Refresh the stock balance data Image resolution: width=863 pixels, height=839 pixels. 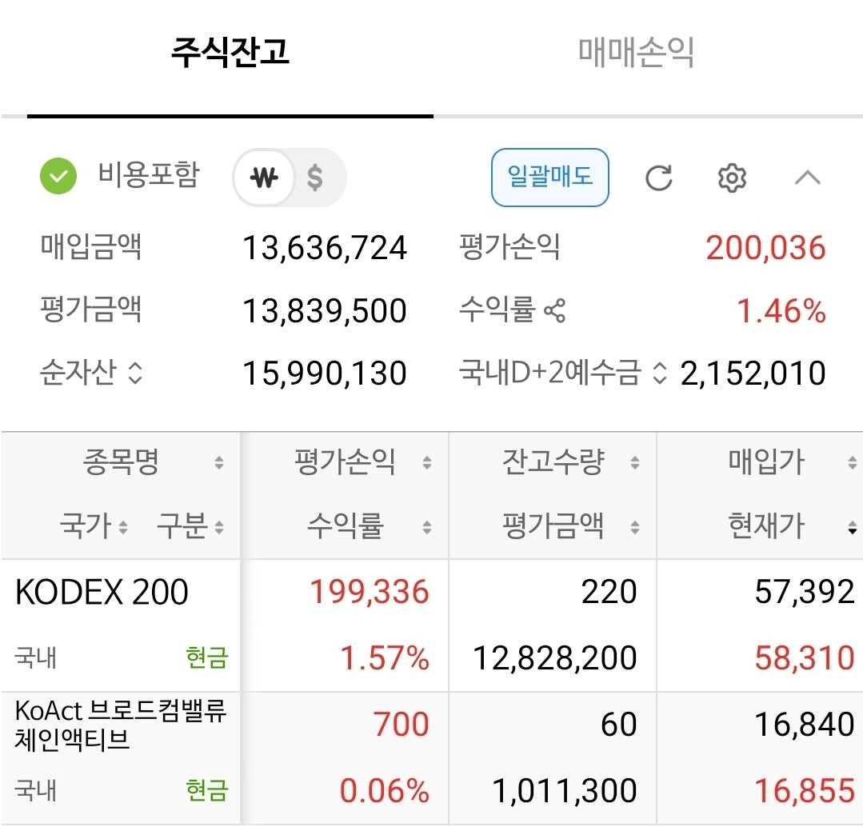point(658,178)
